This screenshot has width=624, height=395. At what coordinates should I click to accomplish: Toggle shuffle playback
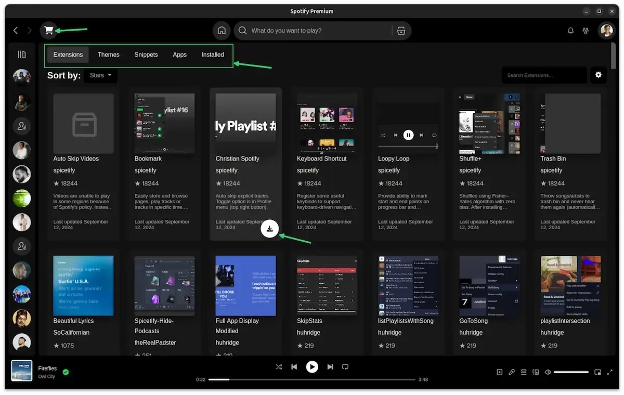tap(279, 367)
